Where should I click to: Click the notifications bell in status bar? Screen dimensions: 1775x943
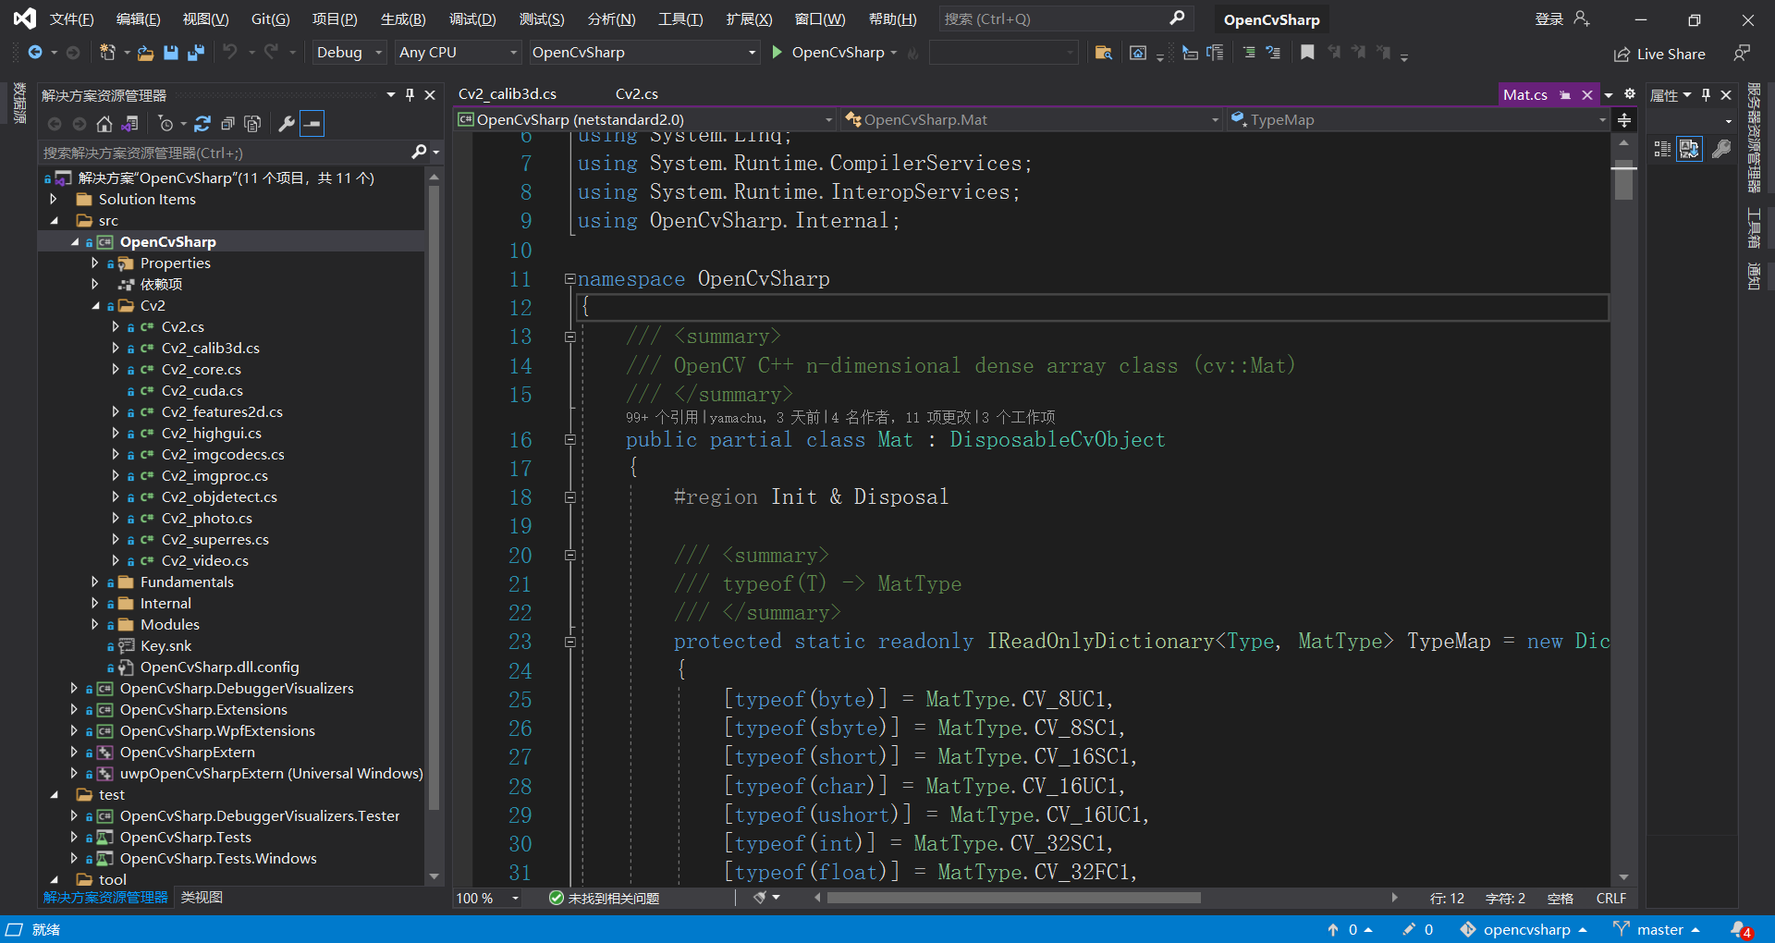click(x=1741, y=929)
